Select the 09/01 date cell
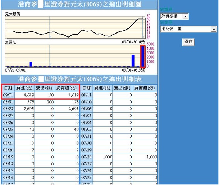Screen dimensions: 219x185 pos(8,95)
